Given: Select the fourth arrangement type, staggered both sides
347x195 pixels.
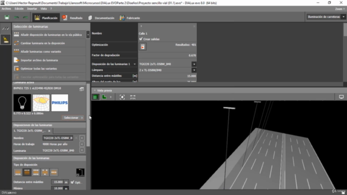Looking at the screenshot, I should (x=45, y=172).
